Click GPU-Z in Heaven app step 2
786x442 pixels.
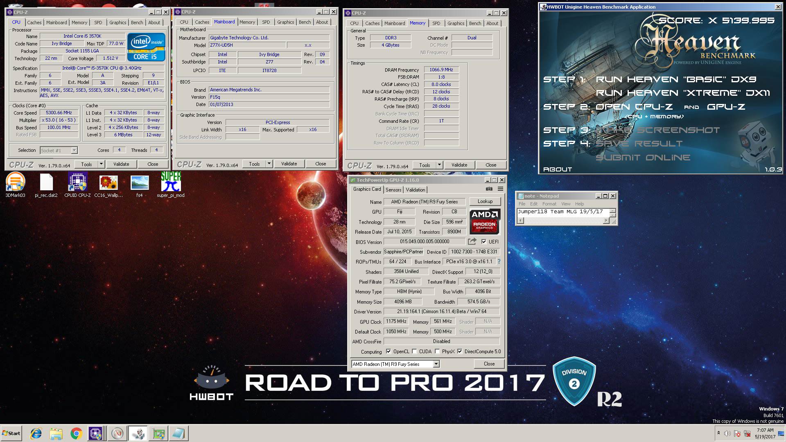(x=726, y=107)
